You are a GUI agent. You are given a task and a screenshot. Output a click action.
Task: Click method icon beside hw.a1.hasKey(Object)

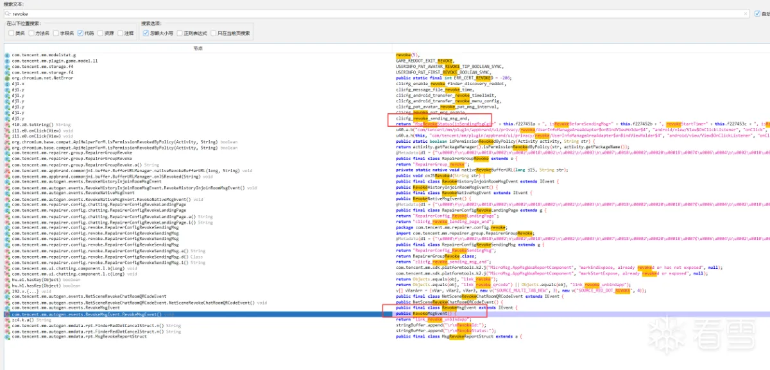(x=7, y=279)
